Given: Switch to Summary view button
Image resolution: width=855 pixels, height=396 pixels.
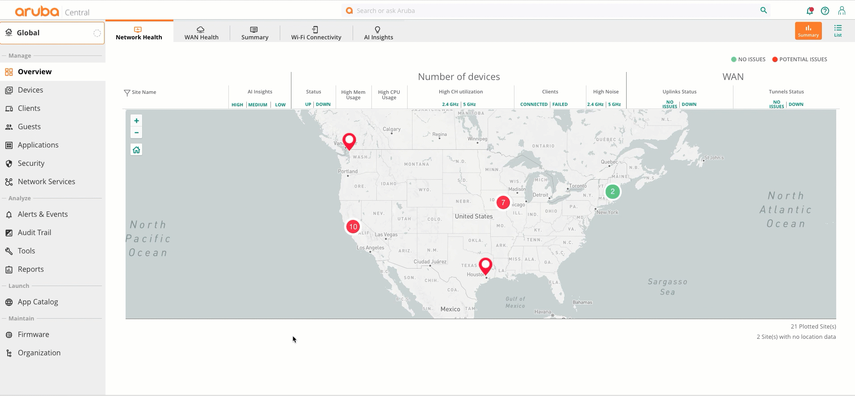Looking at the screenshot, I should [x=808, y=31].
